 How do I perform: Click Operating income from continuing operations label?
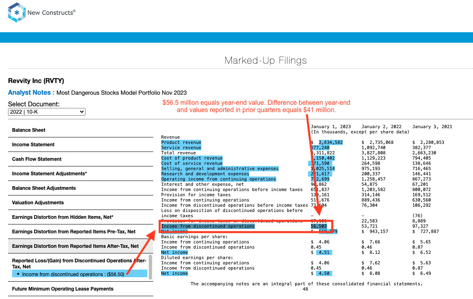tap(219, 179)
